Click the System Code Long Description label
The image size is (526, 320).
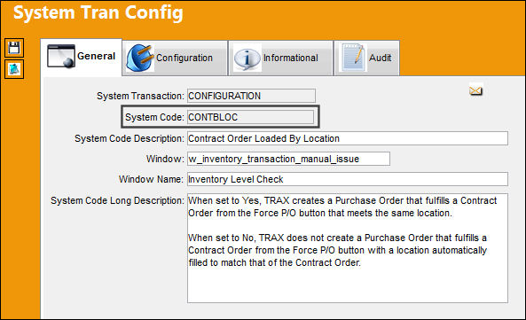tap(117, 200)
